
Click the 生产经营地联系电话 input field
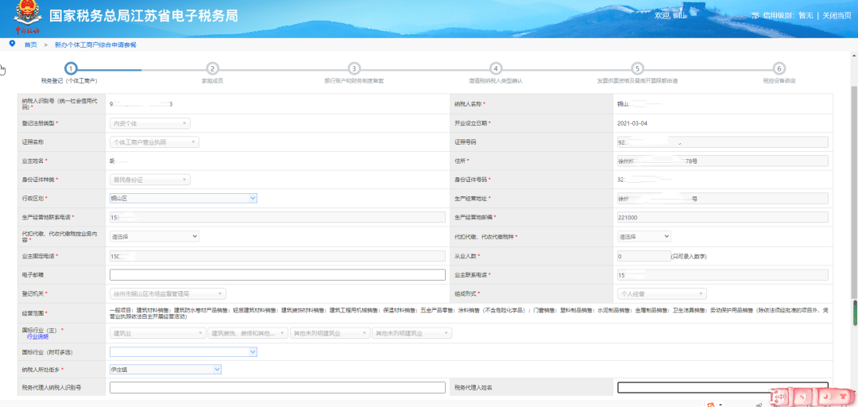277,218
